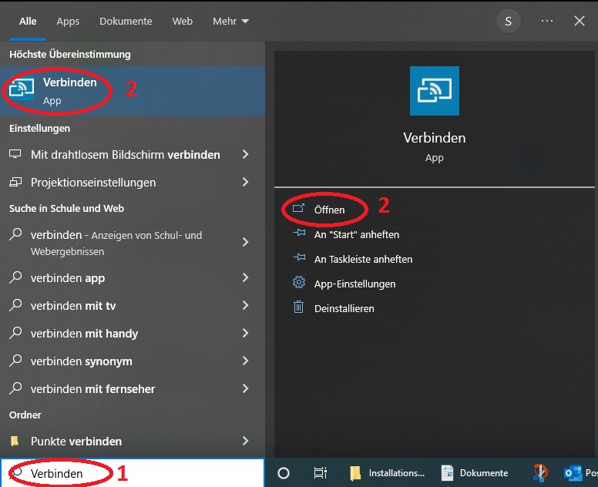Click the Snipping tool scissors taskbar icon
Viewport: 598px width, 487px height.
coord(540,473)
